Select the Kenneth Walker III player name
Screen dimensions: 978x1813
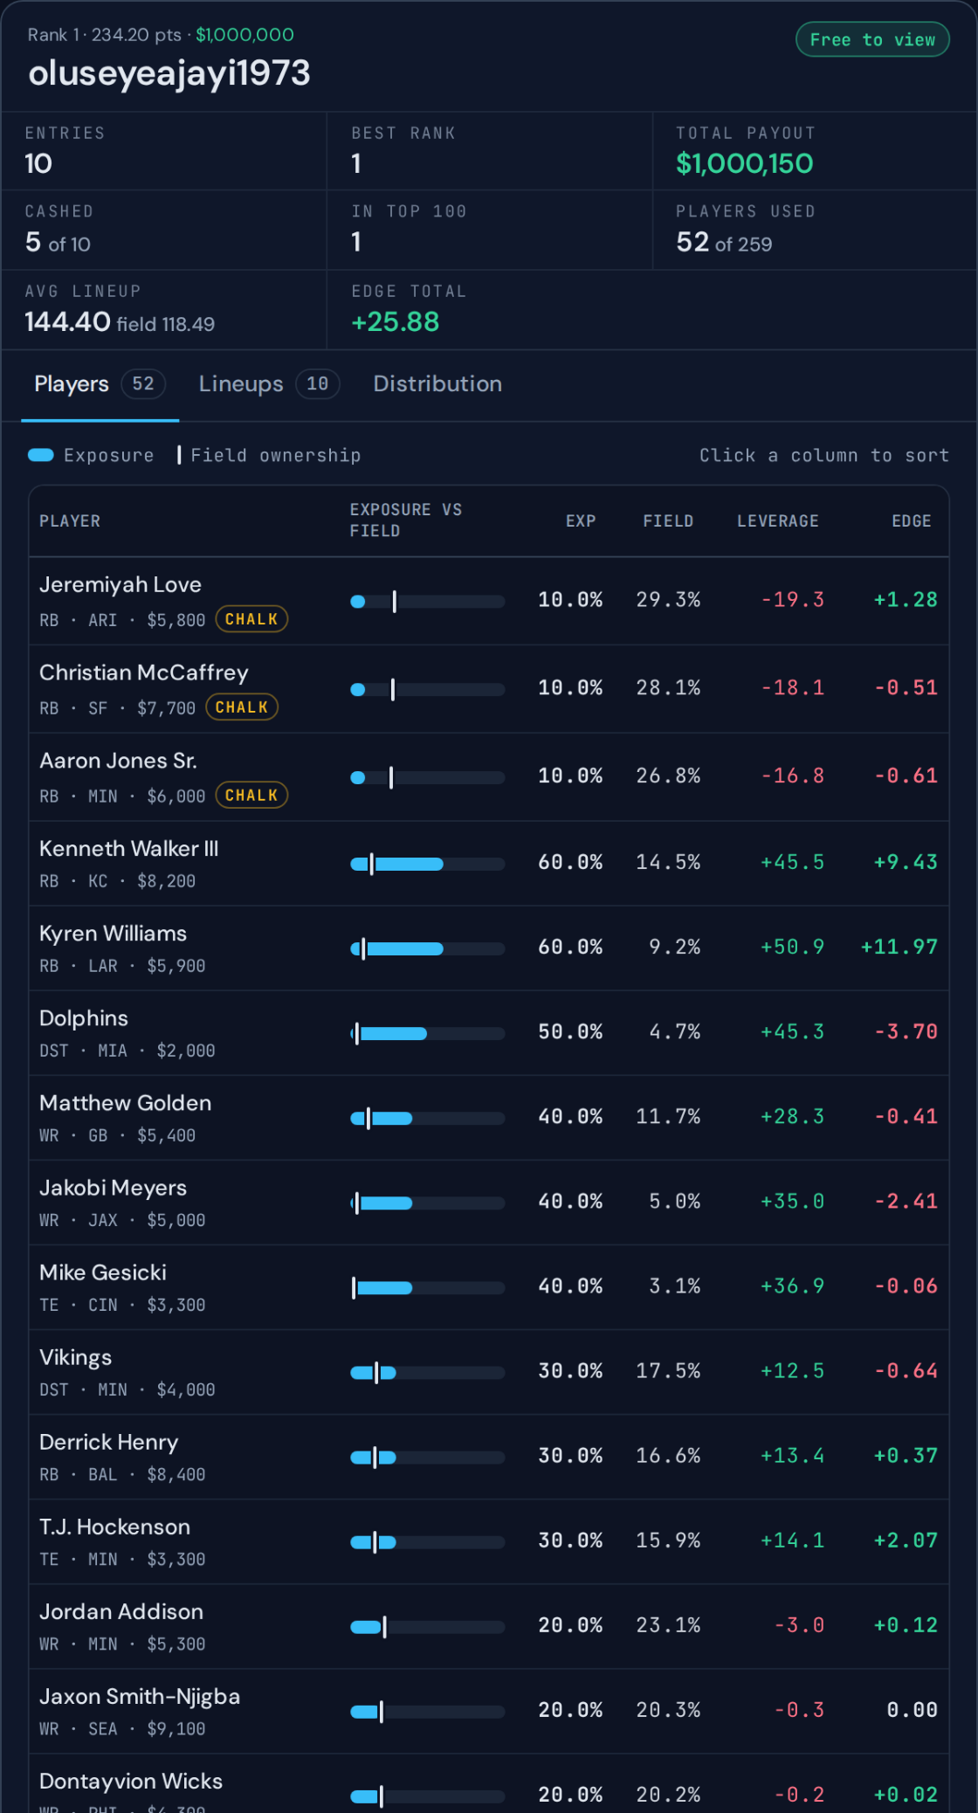[x=129, y=849]
